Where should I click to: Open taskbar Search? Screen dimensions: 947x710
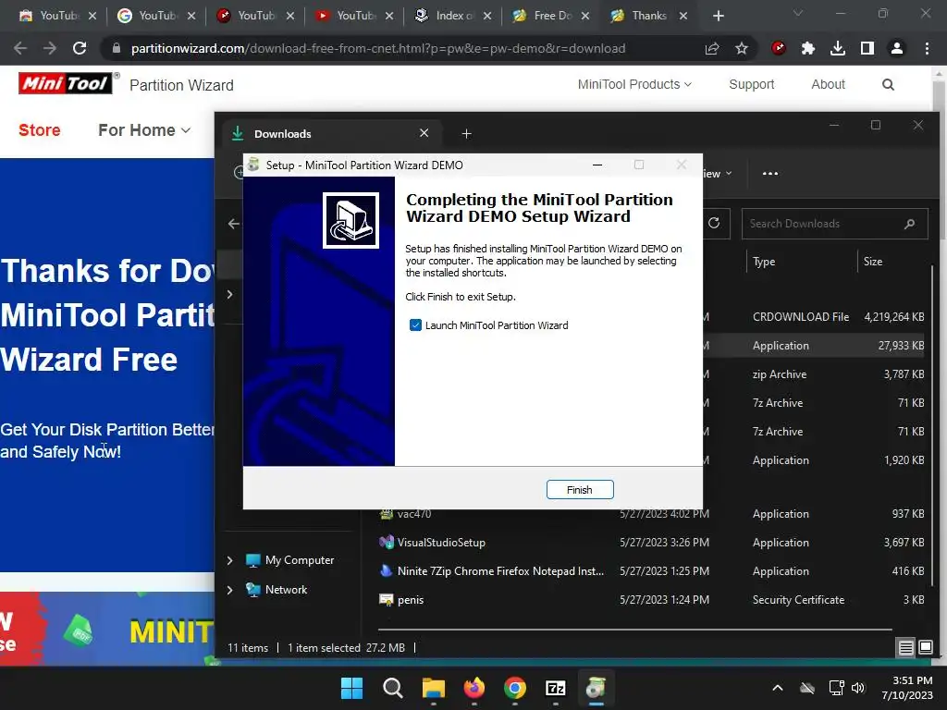(392, 688)
